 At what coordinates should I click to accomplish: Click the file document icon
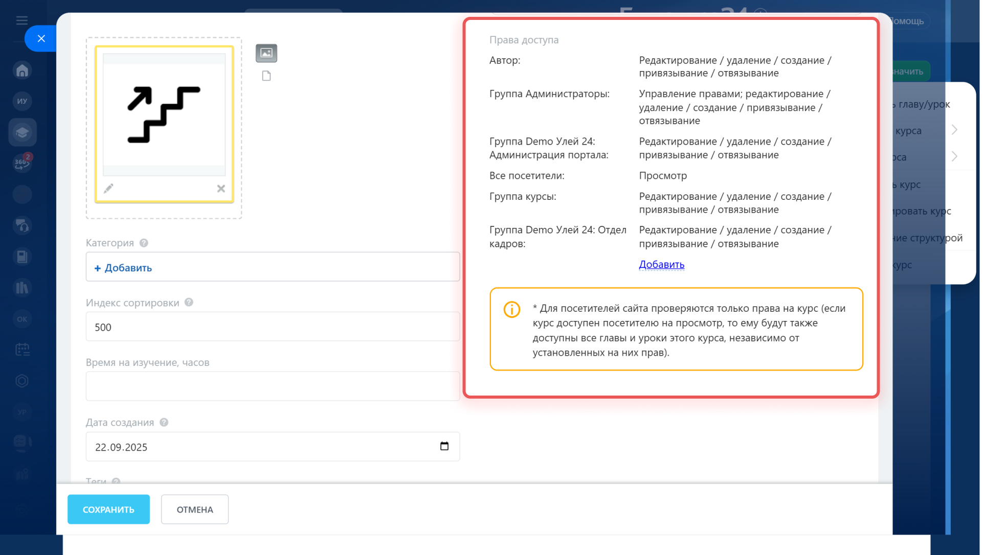pyautogui.click(x=266, y=76)
